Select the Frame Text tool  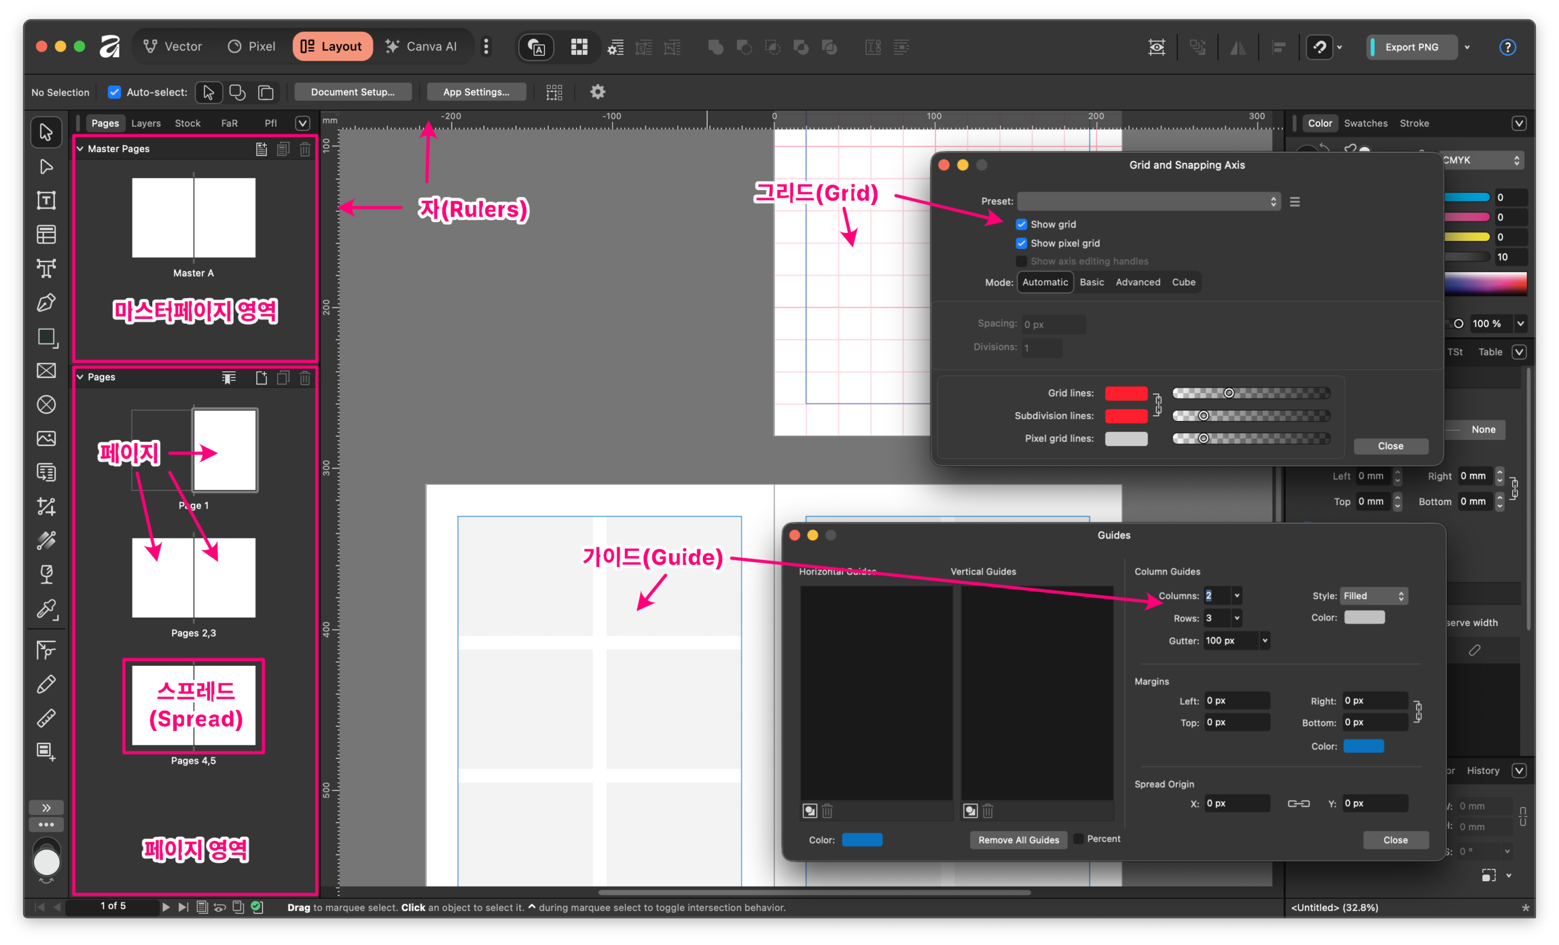pyautogui.click(x=46, y=200)
